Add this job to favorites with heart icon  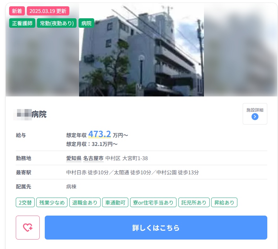coord(28,228)
